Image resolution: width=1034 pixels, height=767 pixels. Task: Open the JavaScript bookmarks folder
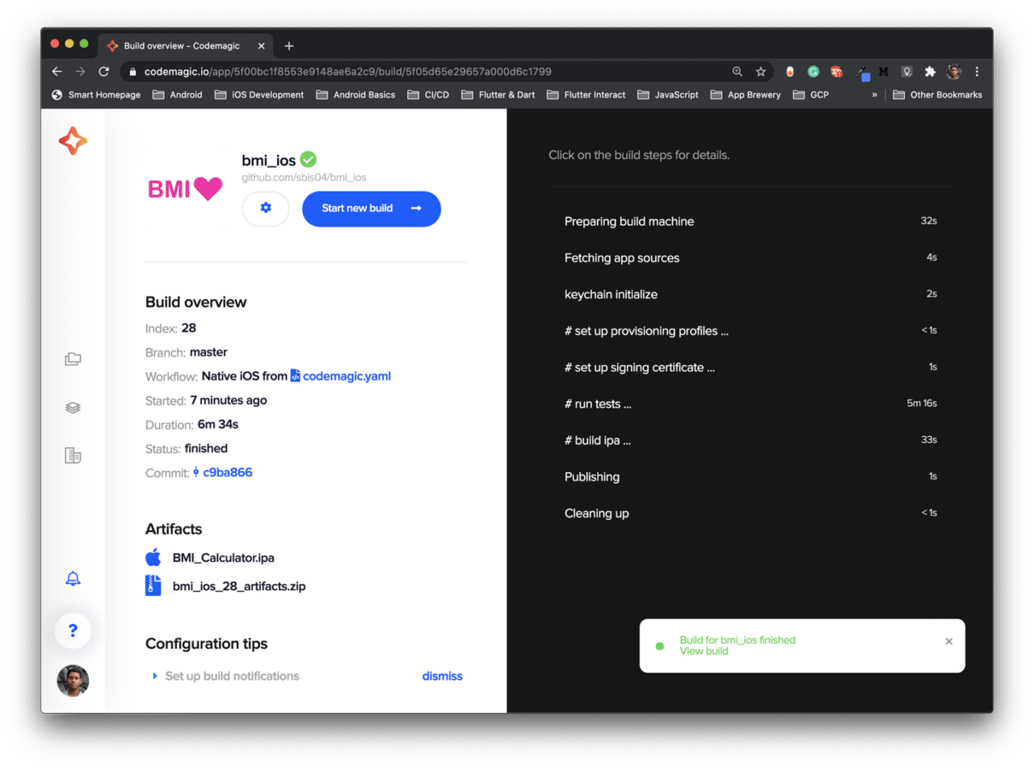pyautogui.click(x=668, y=94)
